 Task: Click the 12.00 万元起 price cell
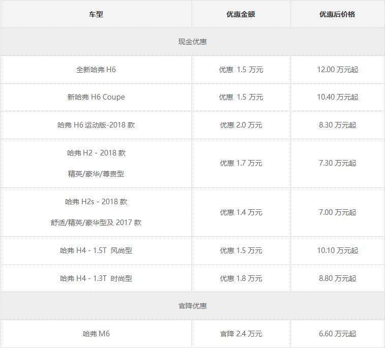point(337,70)
